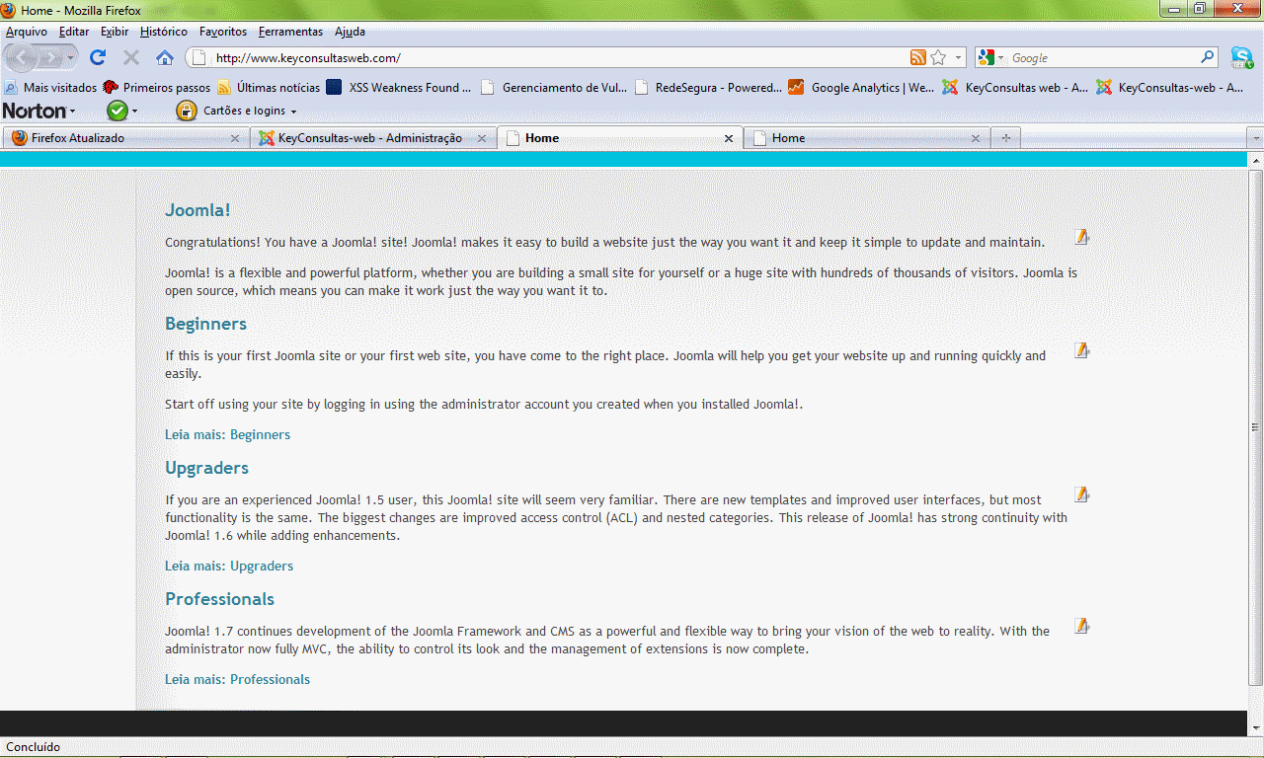Viewport: 1264px width, 758px height.
Task: Open the Beginners heading link
Action: pos(205,324)
